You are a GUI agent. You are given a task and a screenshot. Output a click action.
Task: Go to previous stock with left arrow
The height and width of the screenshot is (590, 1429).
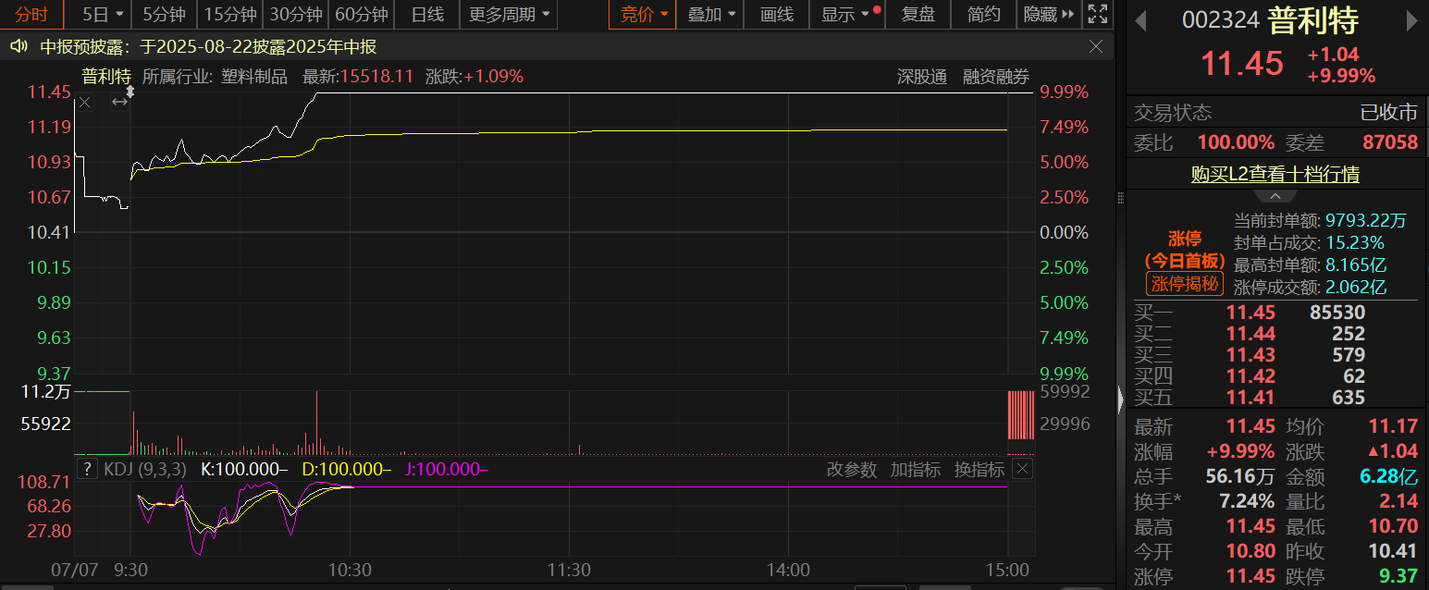click(x=1140, y=19)
